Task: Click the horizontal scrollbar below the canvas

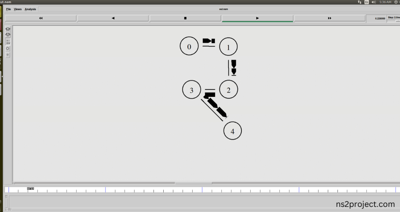Action: (x=193, y=183)
